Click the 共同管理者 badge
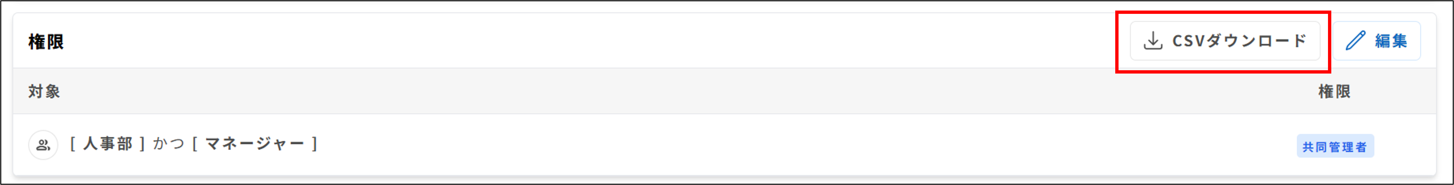Screen dimensions: 1454x185 click(x=1334, y=147)
